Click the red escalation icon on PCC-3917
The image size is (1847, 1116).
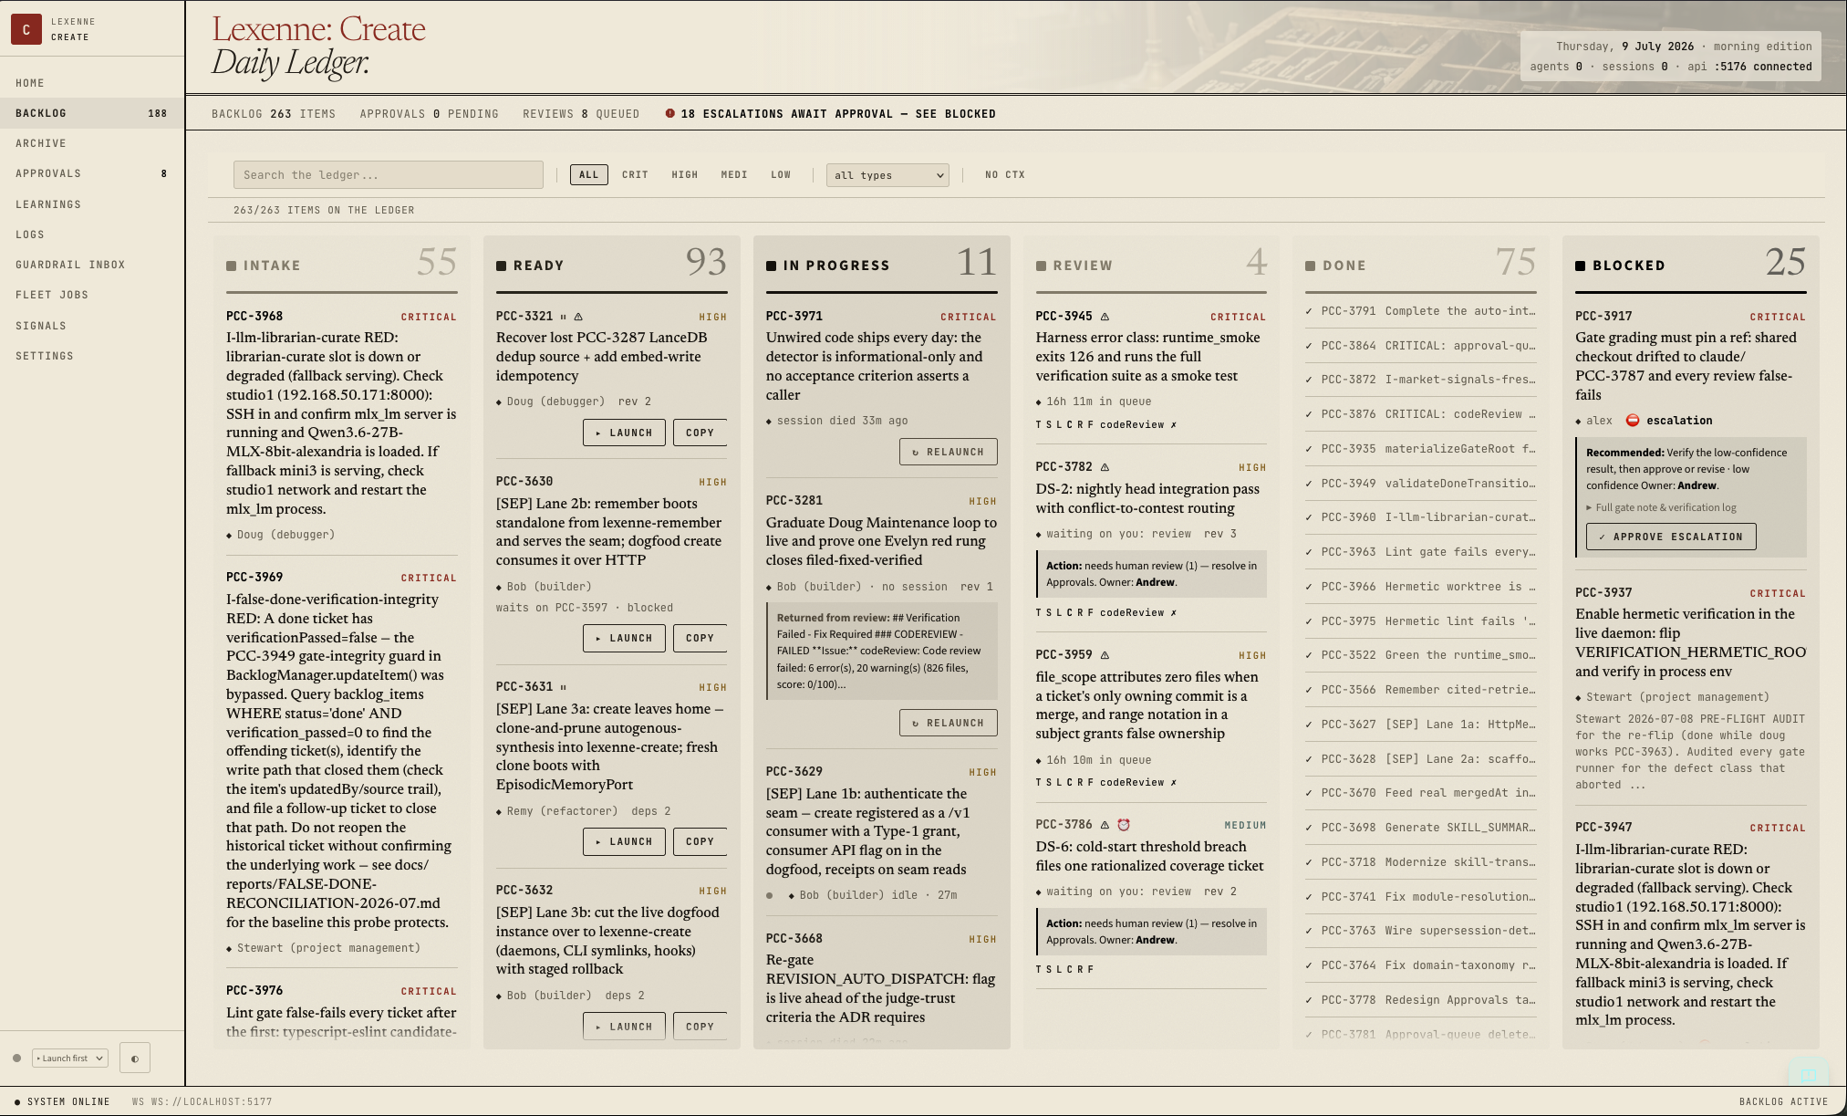(1633, 421)
